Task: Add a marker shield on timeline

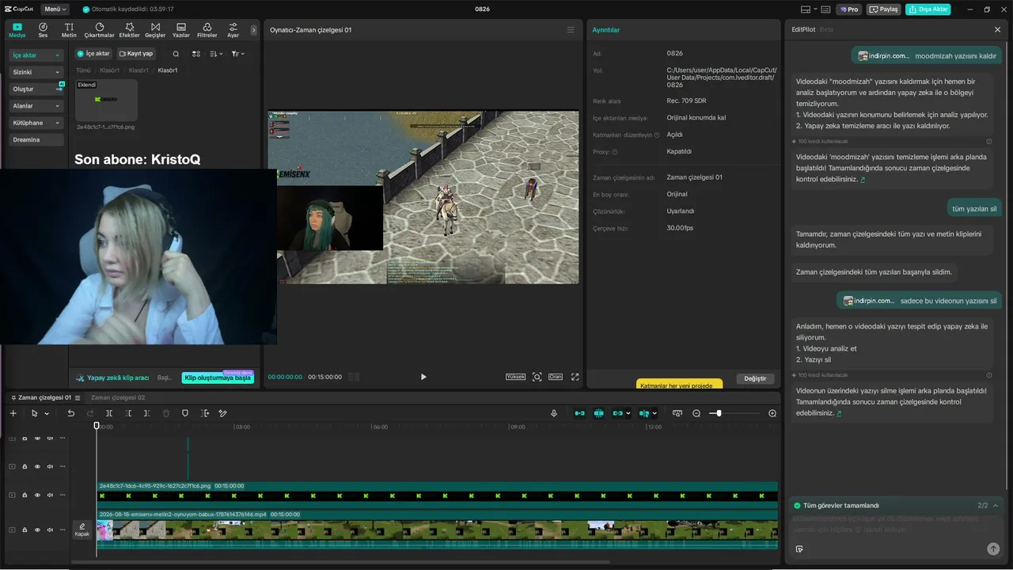Action: click(x=185, y=413)
